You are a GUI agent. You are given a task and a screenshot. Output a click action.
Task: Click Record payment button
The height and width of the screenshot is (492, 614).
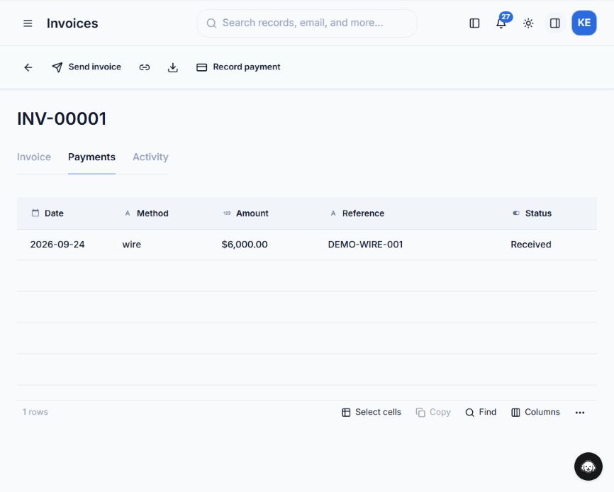238,67
